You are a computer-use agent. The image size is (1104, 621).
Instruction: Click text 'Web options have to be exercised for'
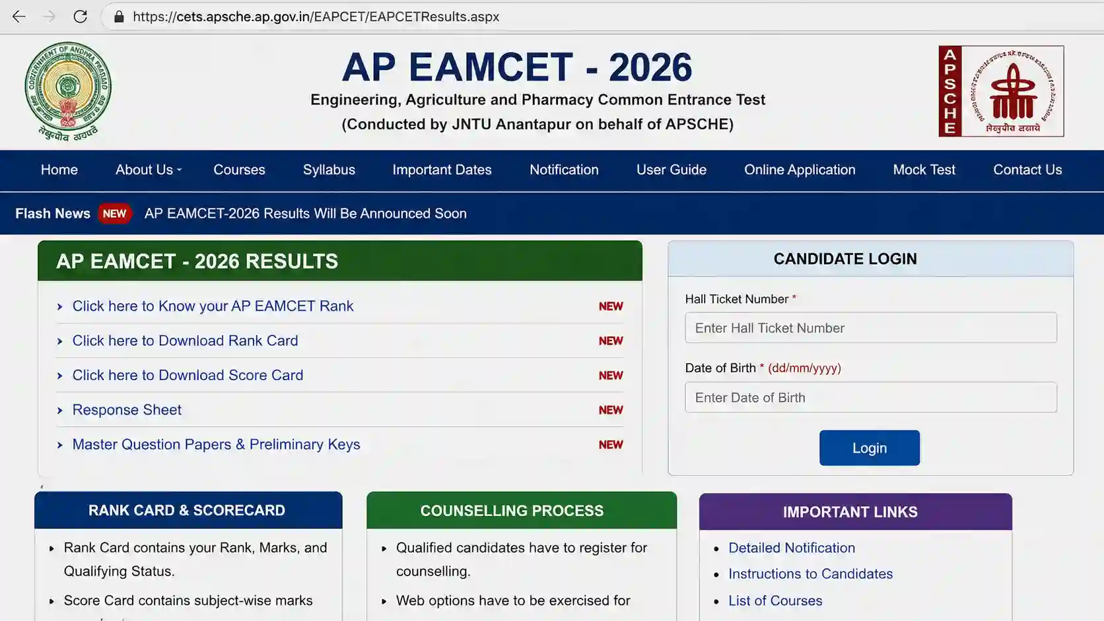[513, 601]
